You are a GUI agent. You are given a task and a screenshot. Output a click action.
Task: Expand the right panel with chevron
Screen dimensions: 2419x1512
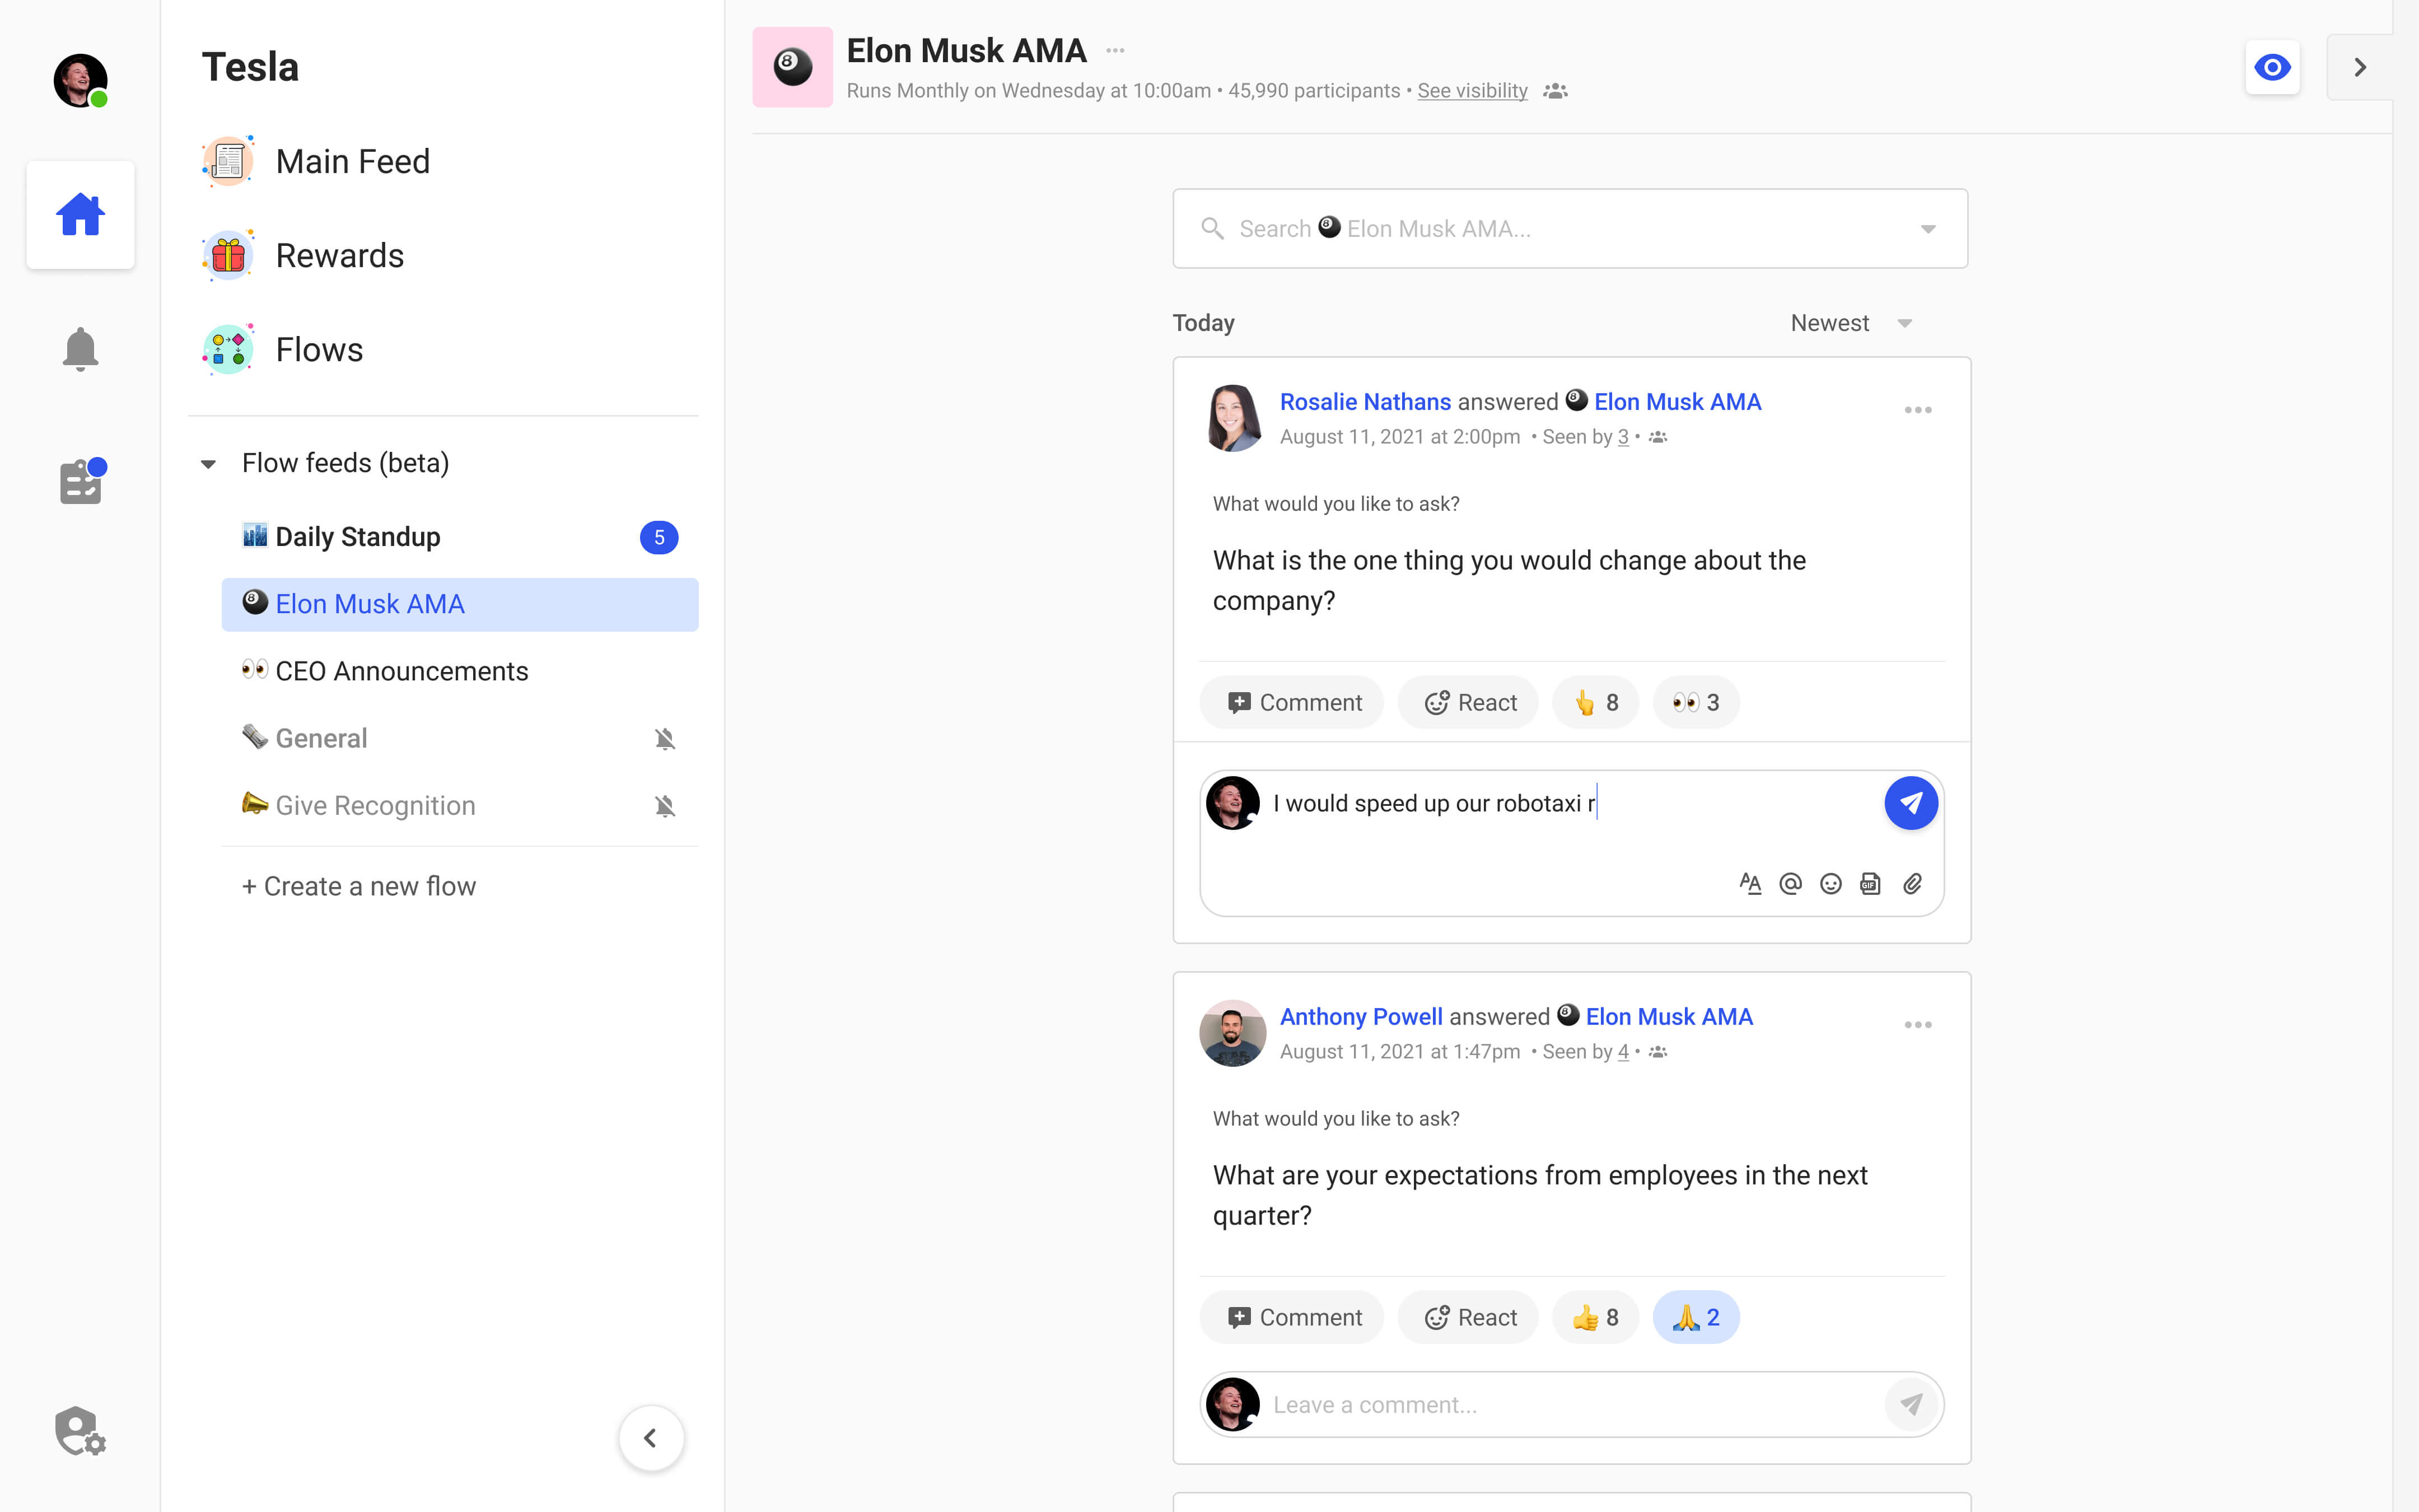pyautogui.click(x=2360, y=67)
